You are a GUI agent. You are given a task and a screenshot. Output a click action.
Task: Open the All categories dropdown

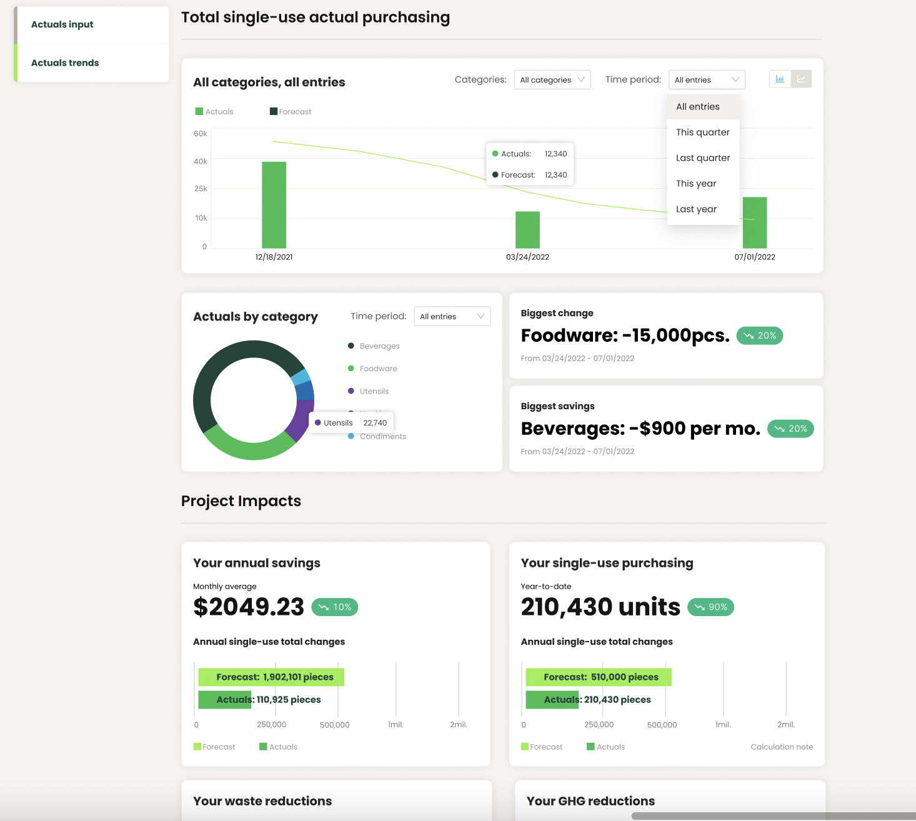(552, 79)
